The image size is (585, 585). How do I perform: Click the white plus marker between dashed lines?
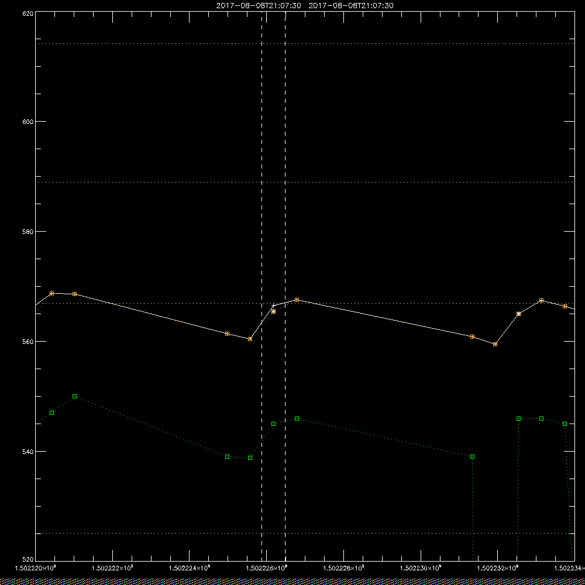pos(273,306)
